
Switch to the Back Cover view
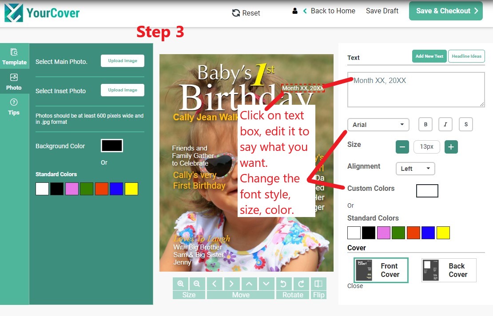pyautogui.click(x=449, y=270)
